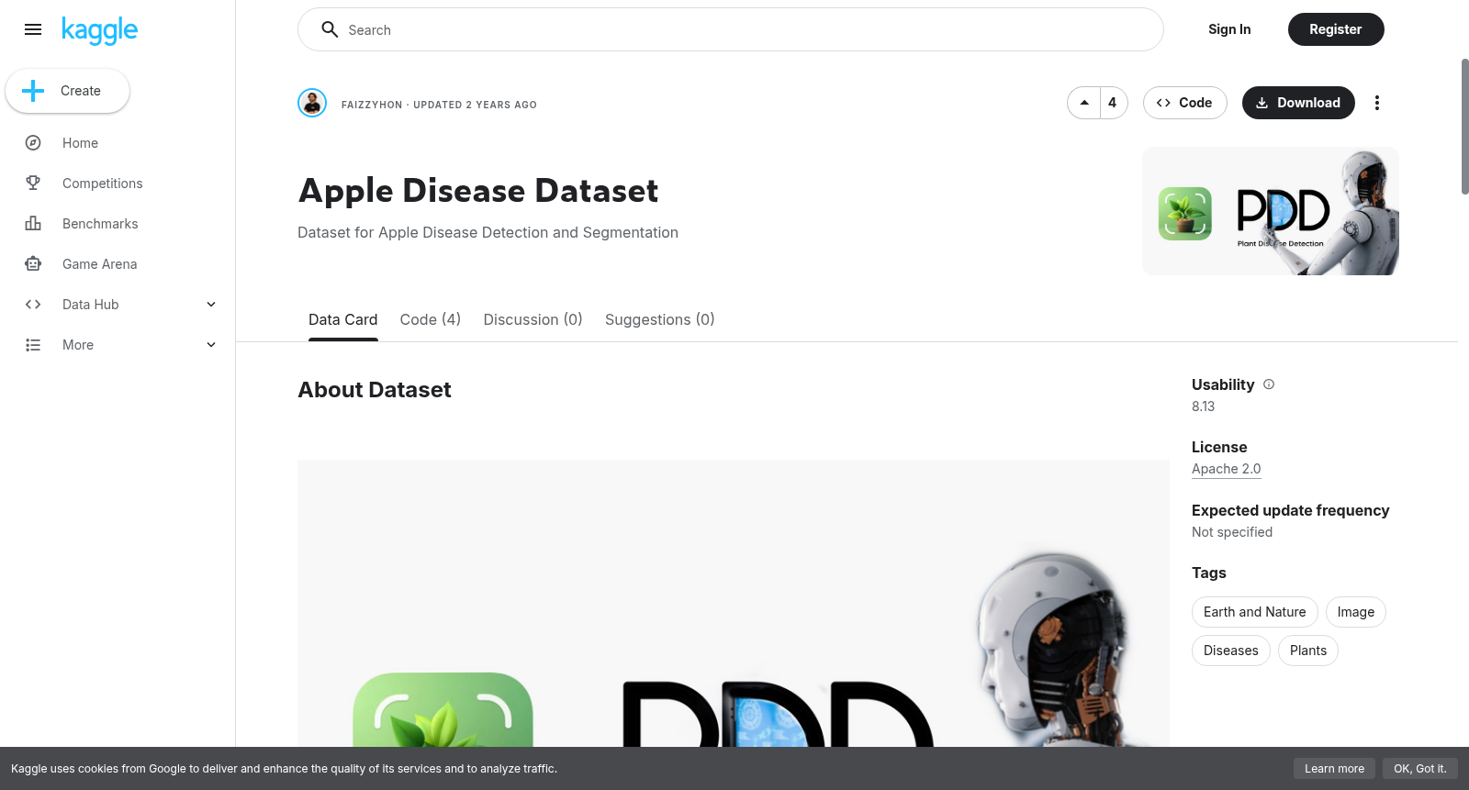This screenshot has width=1469, height=790.
Task: Upvote the dataset with the arrow
Action: point(1084,103)
